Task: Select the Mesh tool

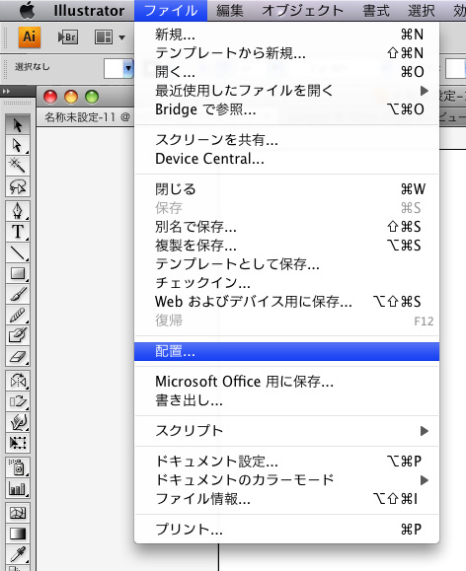Action: [18, 513]
